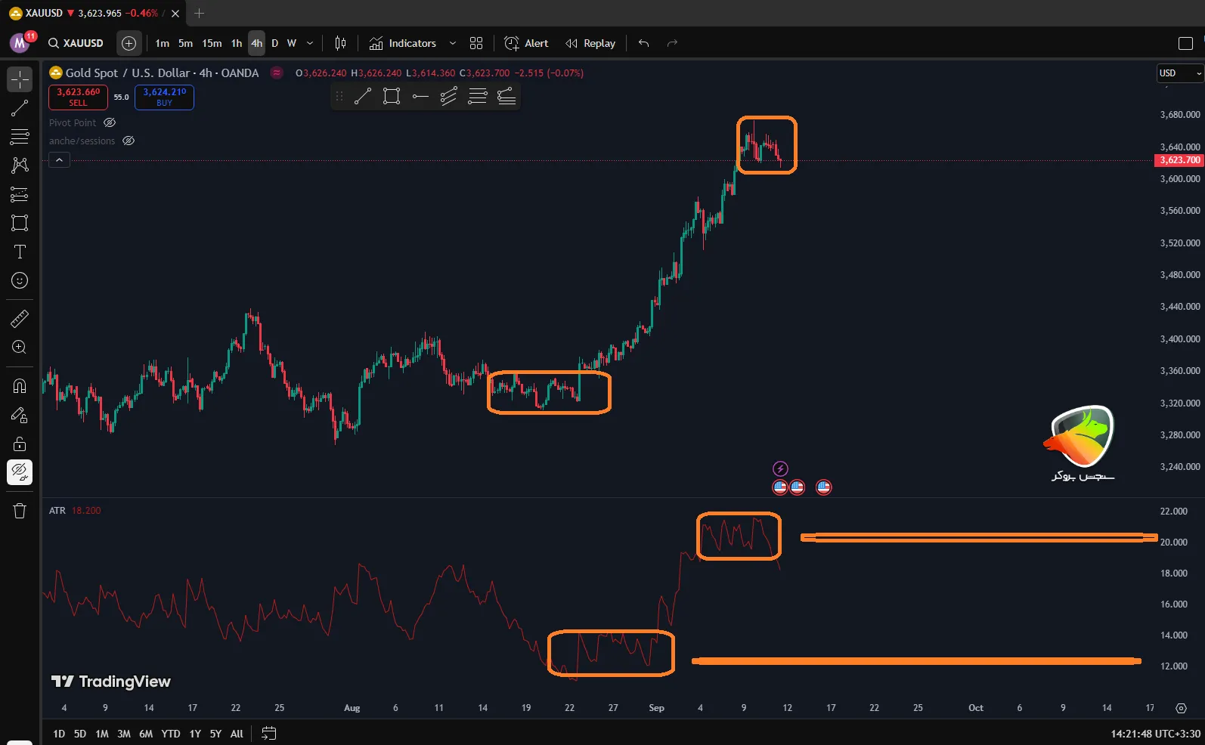
Task: Select the Text annotation tool
Action: pyautogui.click(x=20, y=252)
